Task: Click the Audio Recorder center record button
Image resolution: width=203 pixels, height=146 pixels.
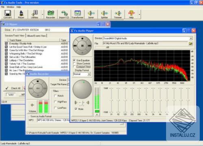Action: pos(38,88)
